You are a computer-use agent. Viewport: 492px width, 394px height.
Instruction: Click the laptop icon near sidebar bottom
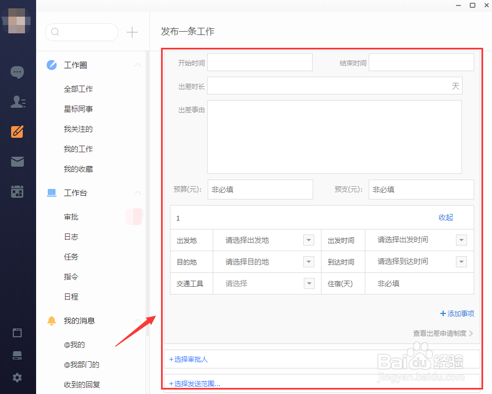click(x=17, y=355)
